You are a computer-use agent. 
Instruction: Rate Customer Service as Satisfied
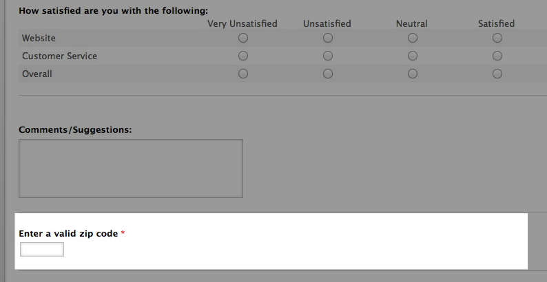[x=497, y=56]
